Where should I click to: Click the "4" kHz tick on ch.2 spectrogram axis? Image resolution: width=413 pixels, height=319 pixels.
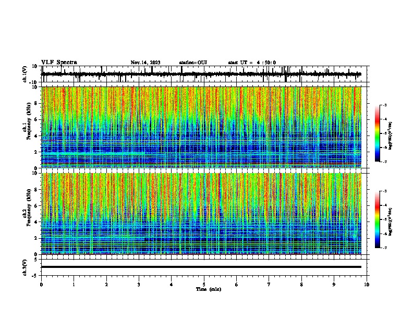(36, 222)
